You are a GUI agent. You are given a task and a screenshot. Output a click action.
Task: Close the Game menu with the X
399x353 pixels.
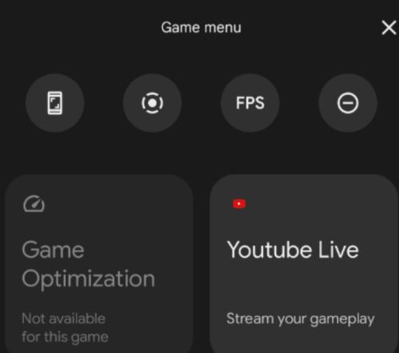click(389, 28)
